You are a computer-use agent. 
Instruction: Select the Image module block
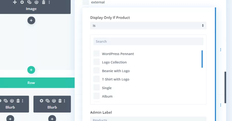tap(35, 7)
